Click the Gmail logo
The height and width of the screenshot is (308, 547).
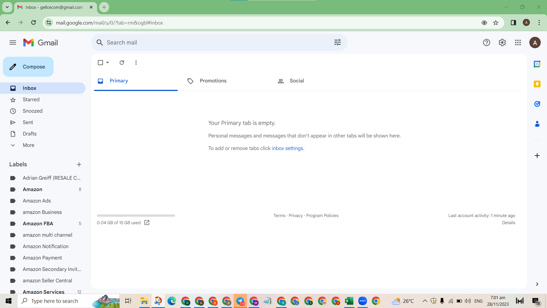click(x=40, y=42)
